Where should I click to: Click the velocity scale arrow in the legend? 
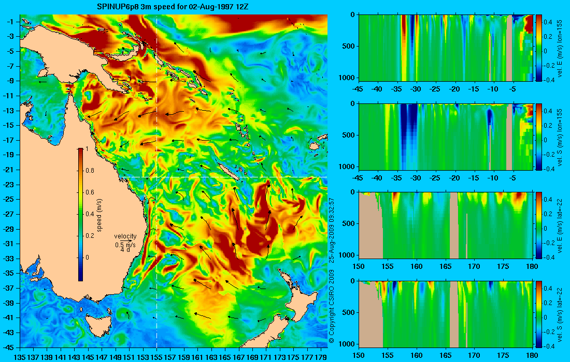coord(126,241)
